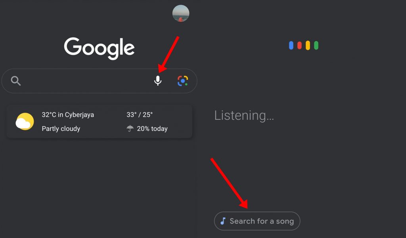The height and width of the screenshot is (238, 406).
Task: Open the profile account avatar
Action: (181, 13)
